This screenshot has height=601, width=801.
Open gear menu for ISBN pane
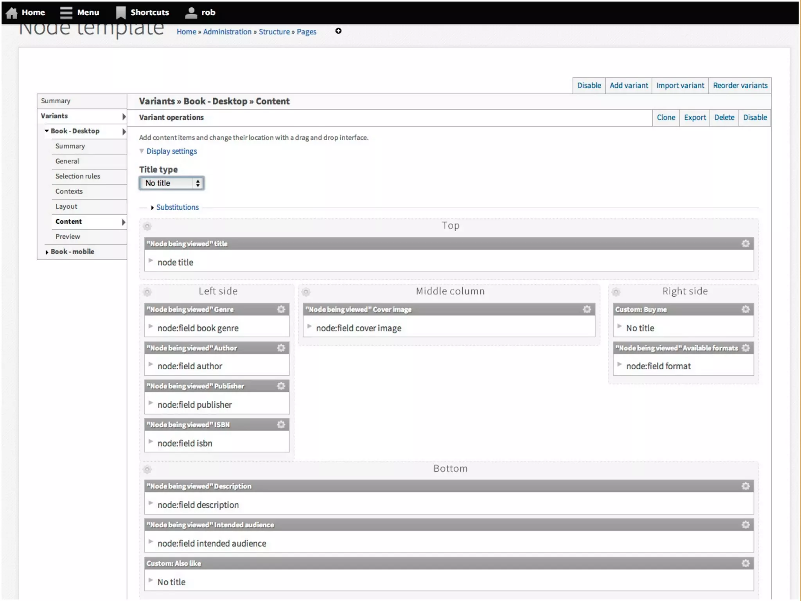[281, 425]
